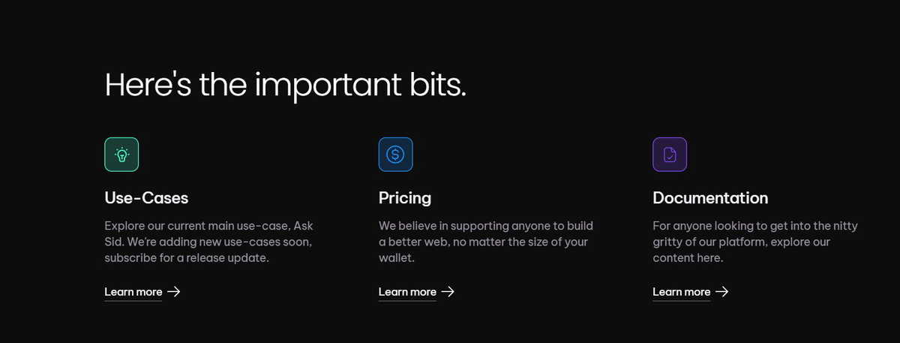Image resolution: width=900 pixels, height=343 pixels.
Task: Click the "content here" text under Documentation
Action: click(x=688, y=258)
